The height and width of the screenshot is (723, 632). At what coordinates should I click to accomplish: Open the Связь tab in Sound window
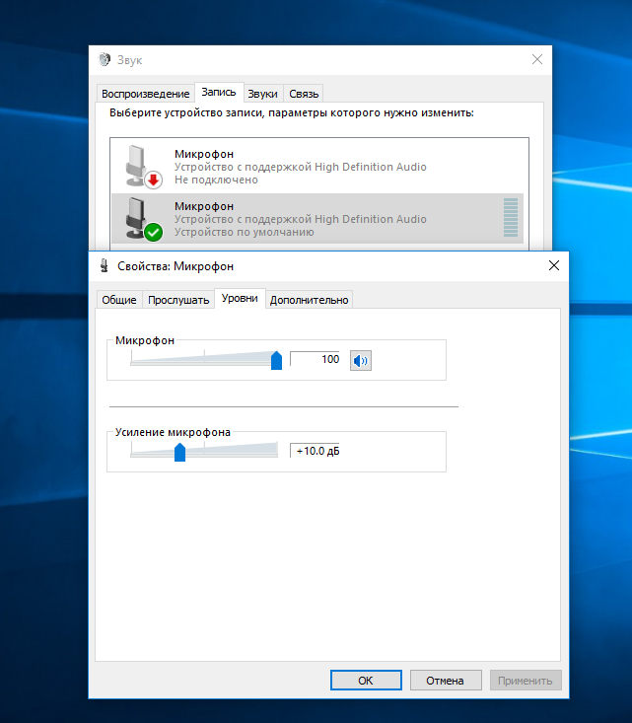[304, 94]
